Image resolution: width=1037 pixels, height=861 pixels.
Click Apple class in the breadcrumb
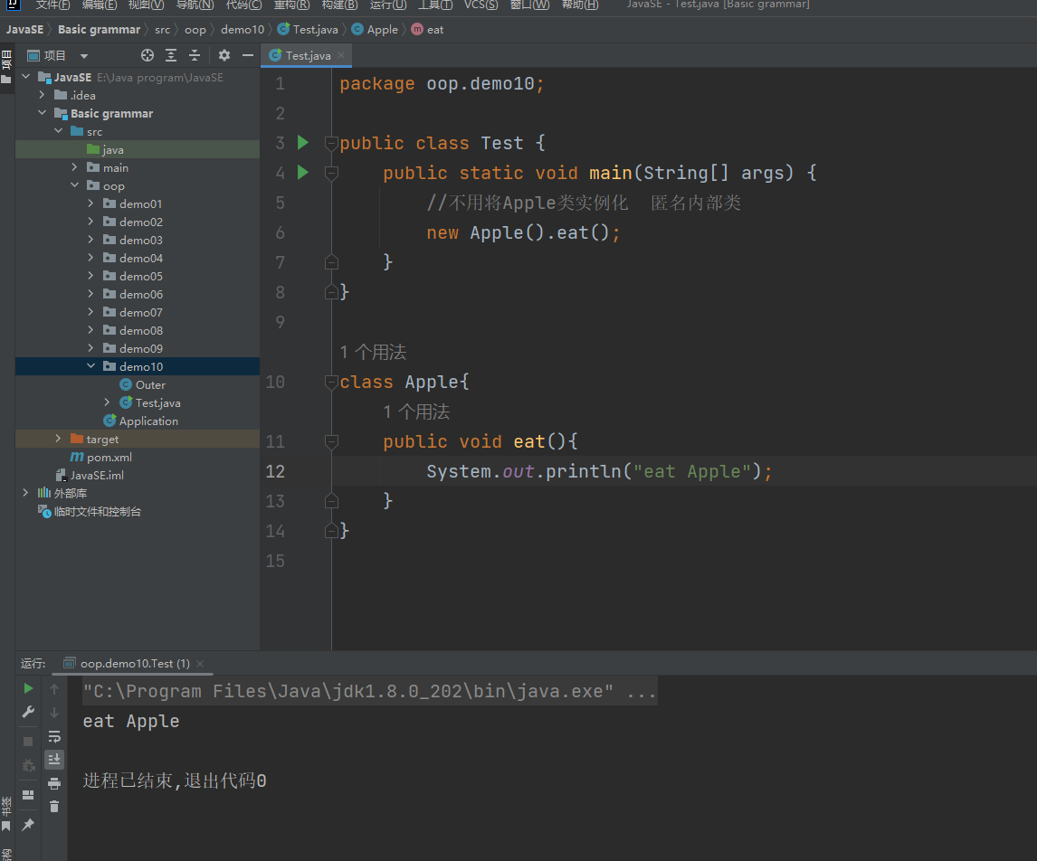coord(376,30)
